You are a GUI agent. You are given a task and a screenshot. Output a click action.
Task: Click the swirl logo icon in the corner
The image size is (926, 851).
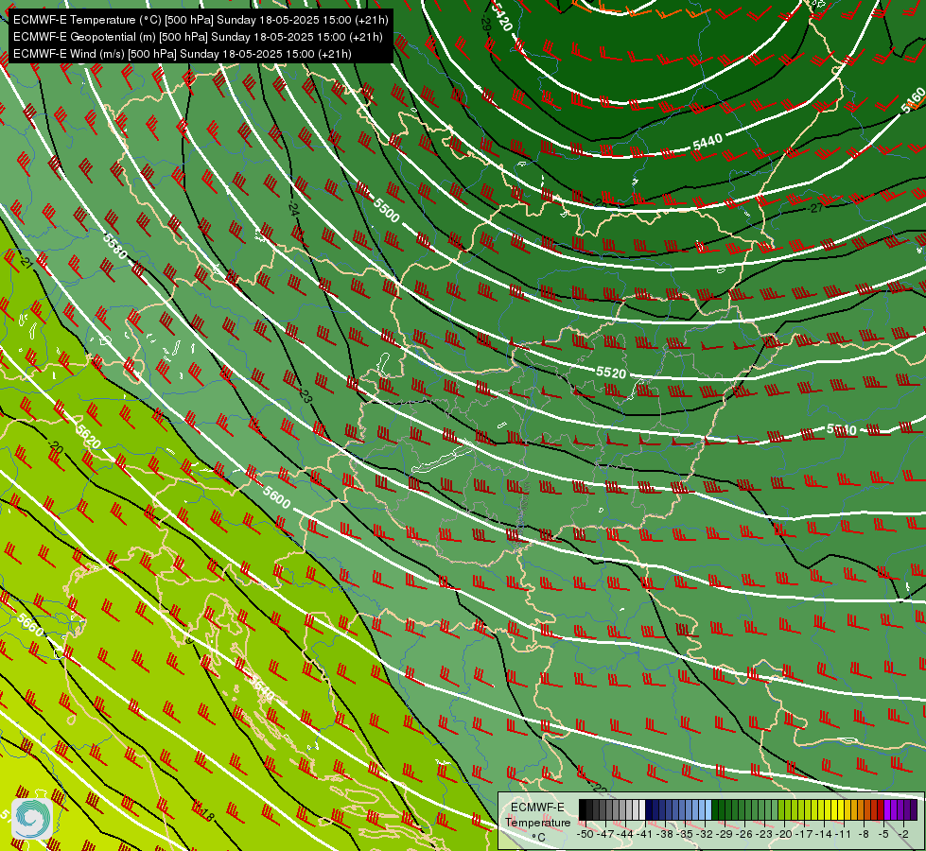click(x=32, y=818)
